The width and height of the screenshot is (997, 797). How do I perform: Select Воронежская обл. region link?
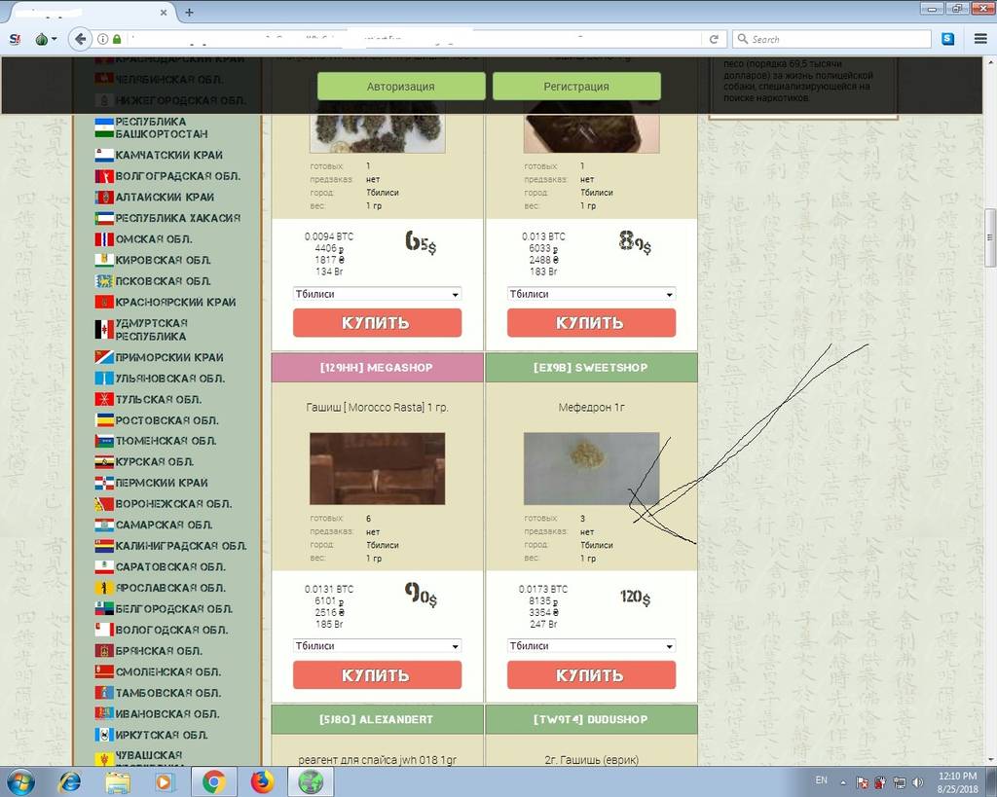point(173,503)
